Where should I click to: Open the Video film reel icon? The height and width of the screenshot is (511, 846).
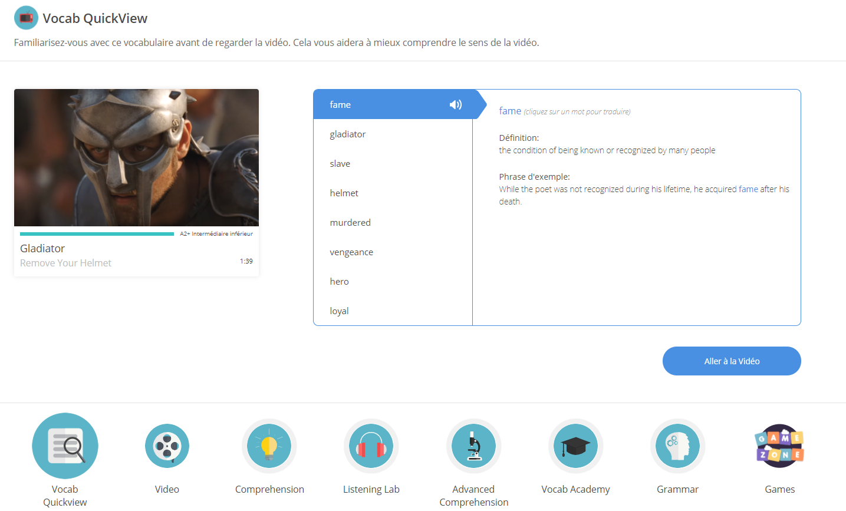(167, 446)
